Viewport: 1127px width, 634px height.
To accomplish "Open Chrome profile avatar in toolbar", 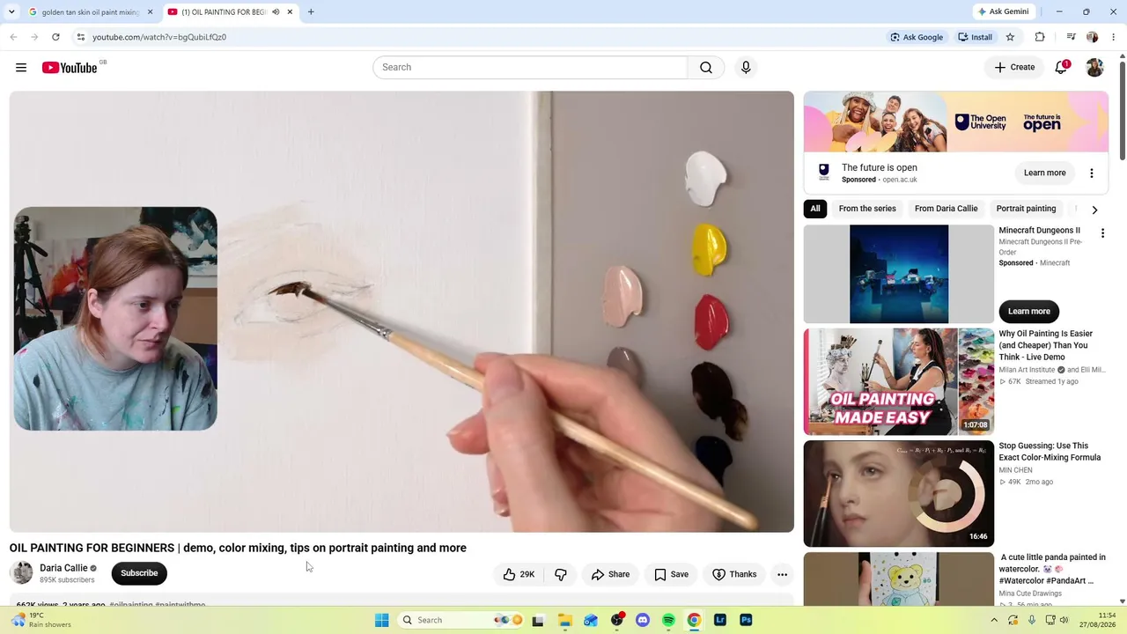I will click(x=1093, y=37).
